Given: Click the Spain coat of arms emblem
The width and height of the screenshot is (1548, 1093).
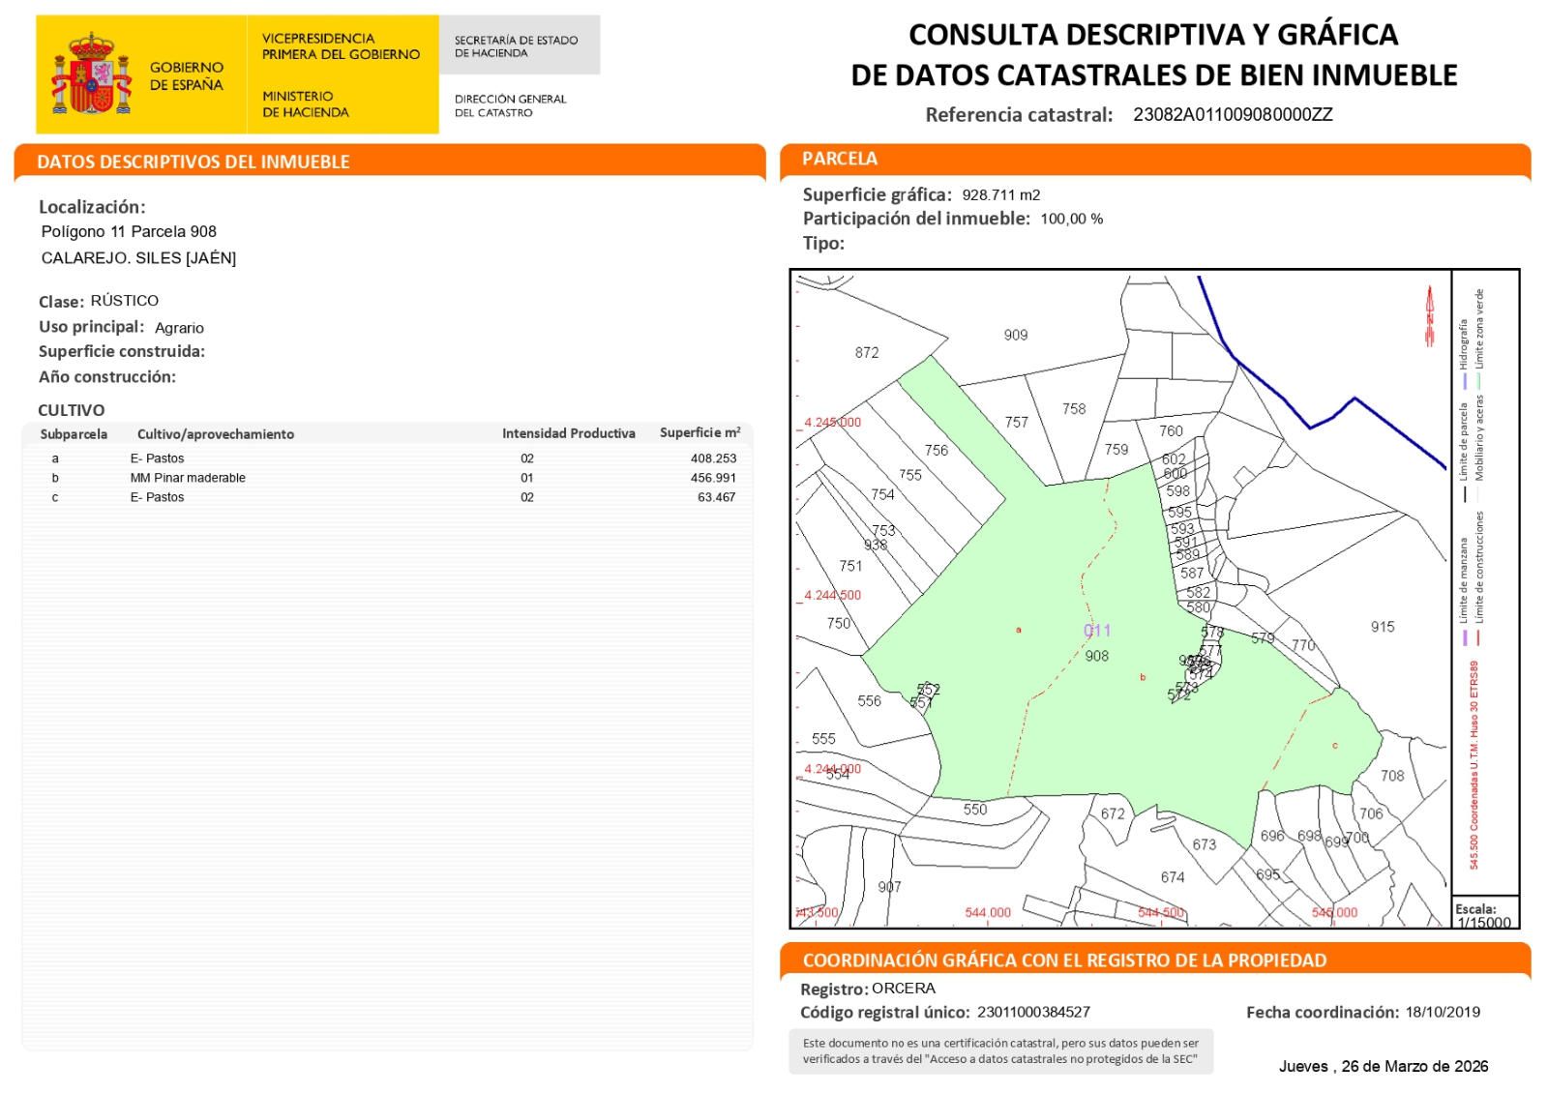Looking at the screenshot, I should (x=90, y=74).
